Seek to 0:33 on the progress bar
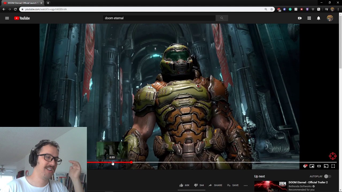The width and height of the screenshot is (342, 192). point(112,162)
